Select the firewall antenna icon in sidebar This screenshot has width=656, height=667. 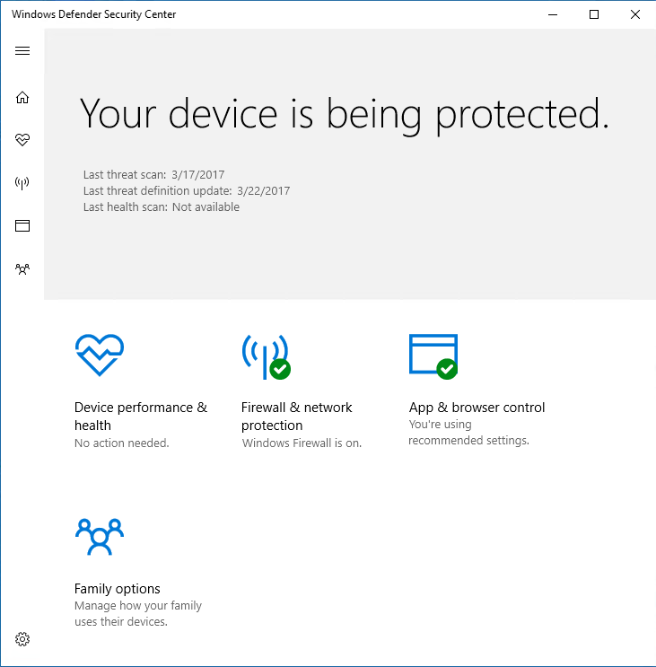tap(22, 183)
